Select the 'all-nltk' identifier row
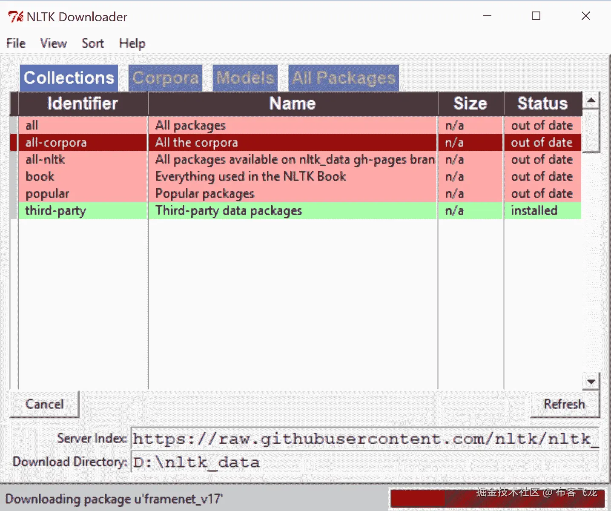Viewport: 611px width, 511px height. click(x=83, y=159)
